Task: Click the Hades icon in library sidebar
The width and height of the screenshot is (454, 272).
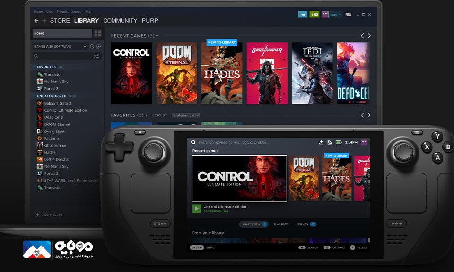Action: tap(40, 152)
